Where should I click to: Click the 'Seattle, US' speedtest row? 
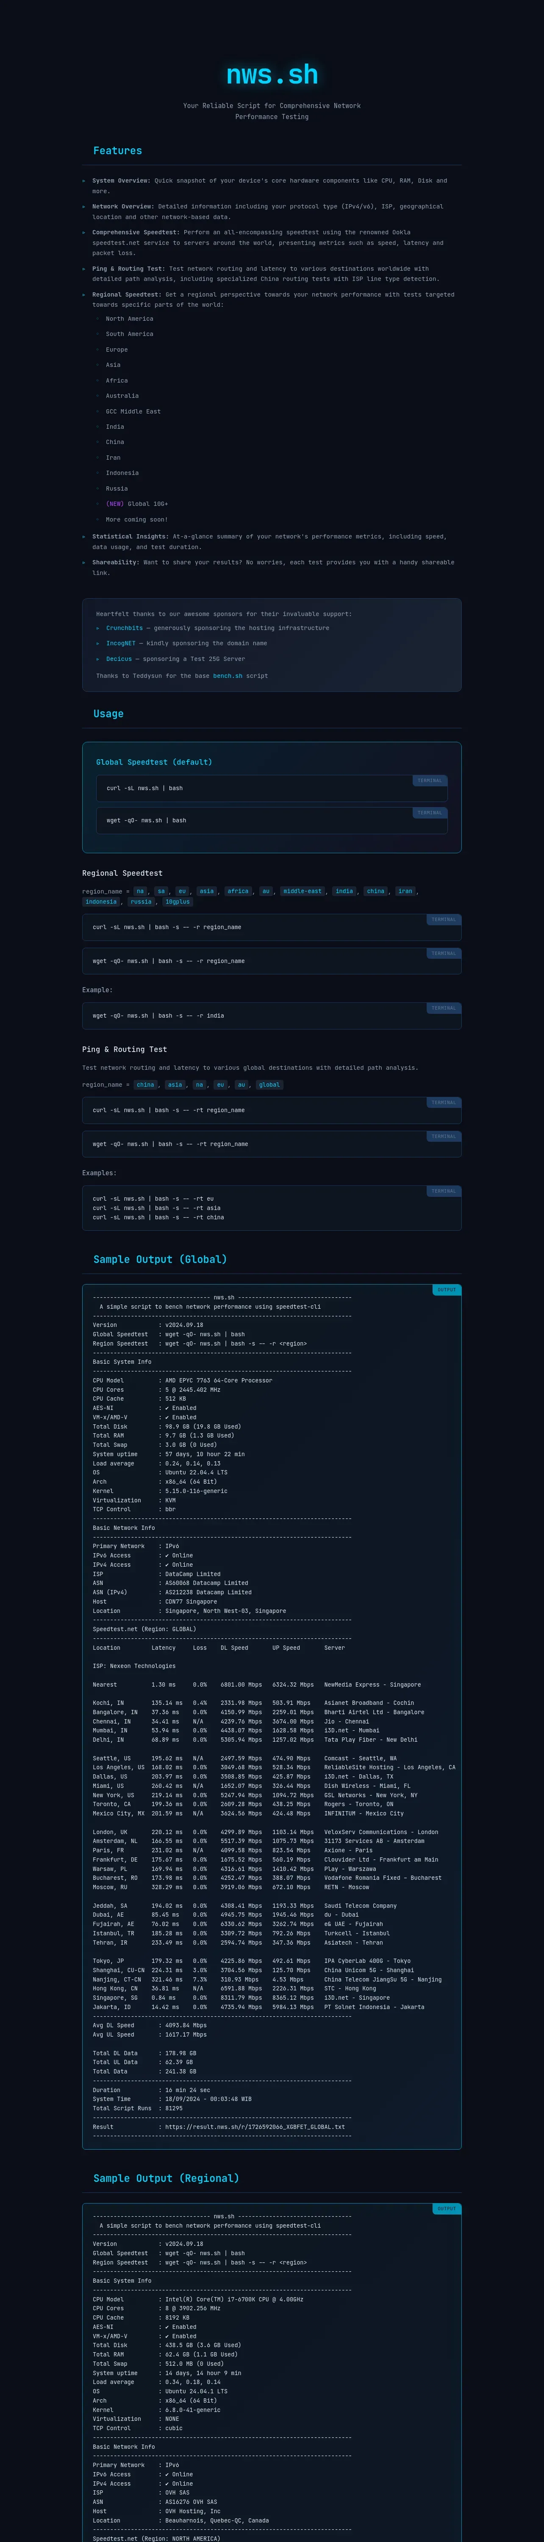pos(245,1759)
